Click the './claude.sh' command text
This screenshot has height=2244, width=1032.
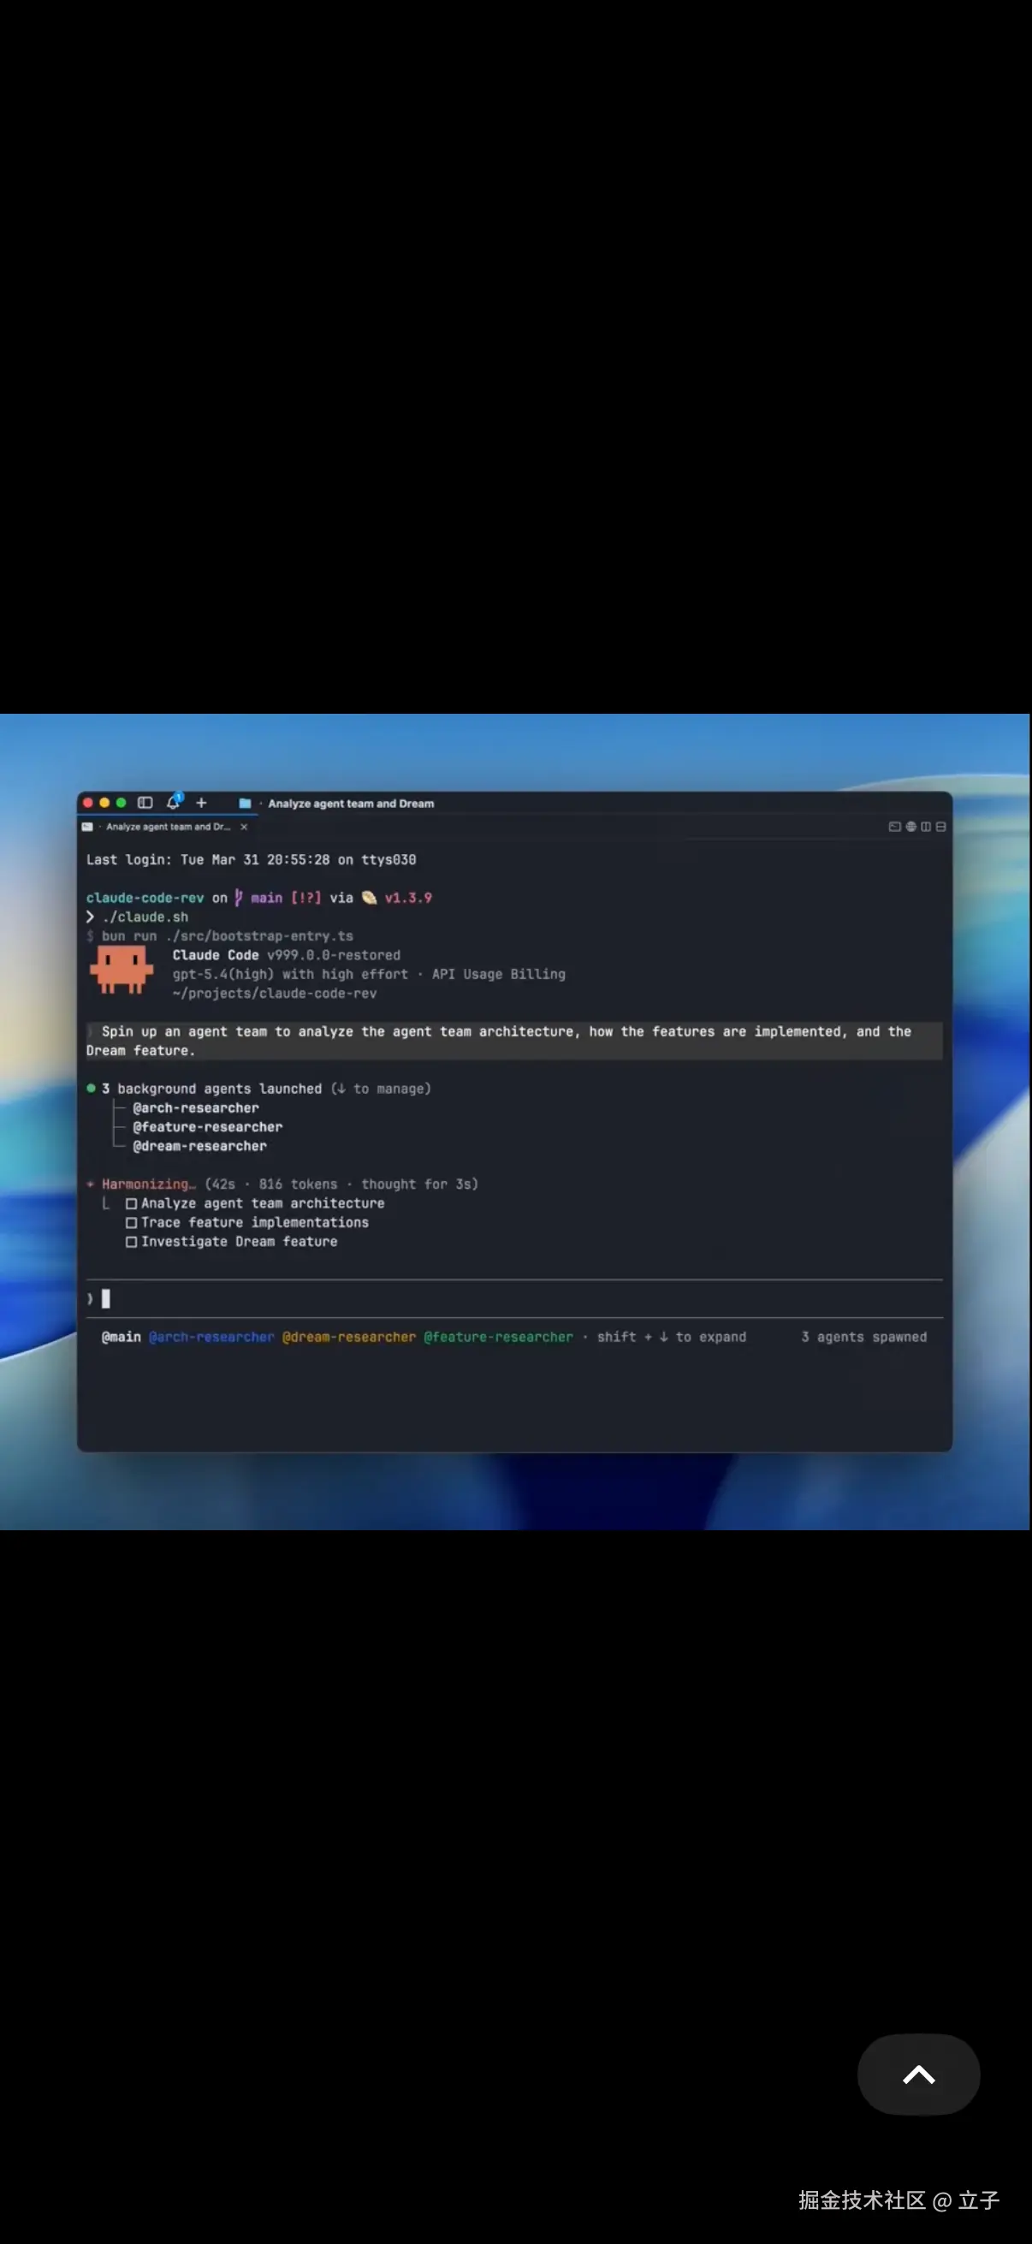(x=145, y=917)
